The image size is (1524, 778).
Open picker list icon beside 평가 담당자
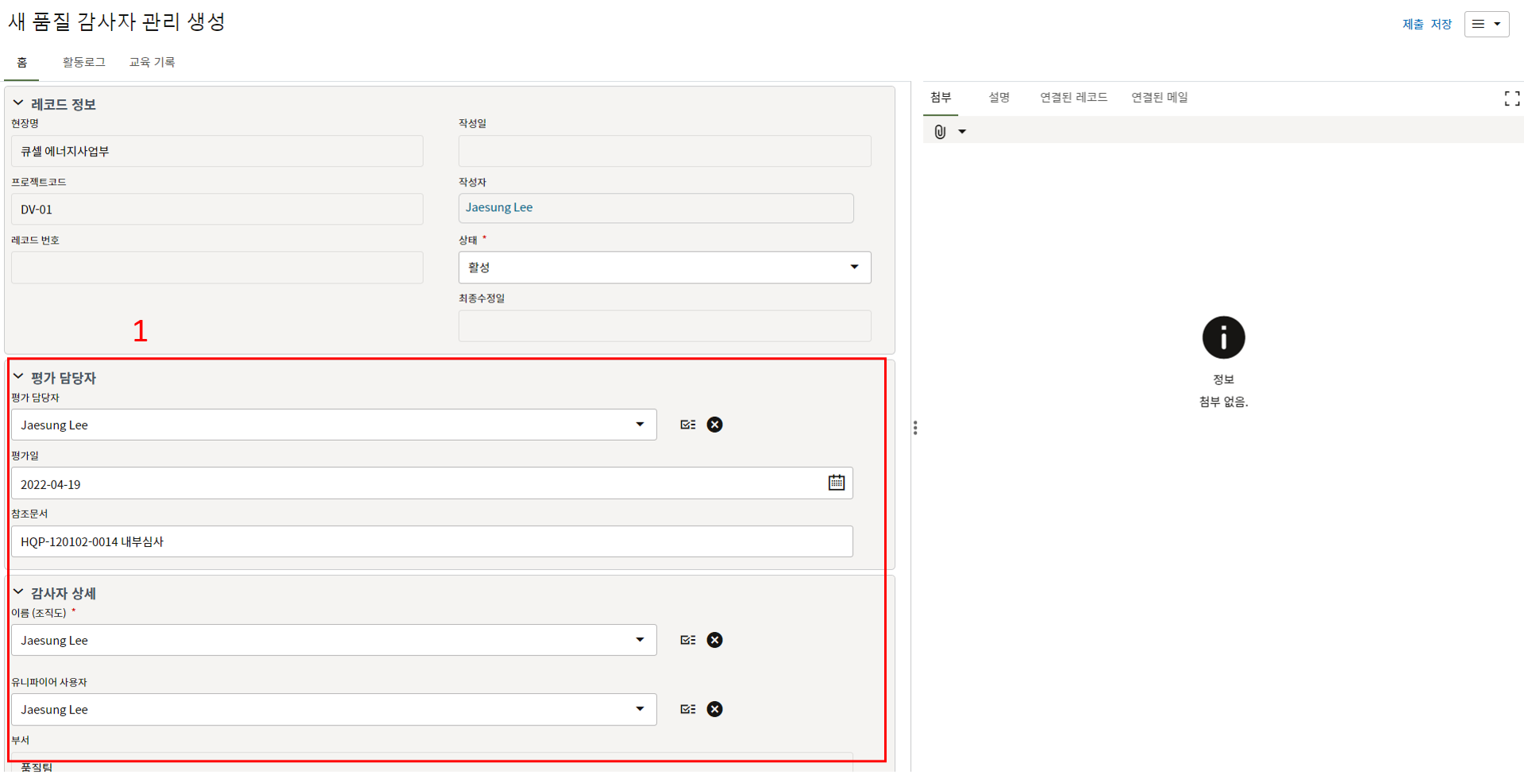pos(687,425)
